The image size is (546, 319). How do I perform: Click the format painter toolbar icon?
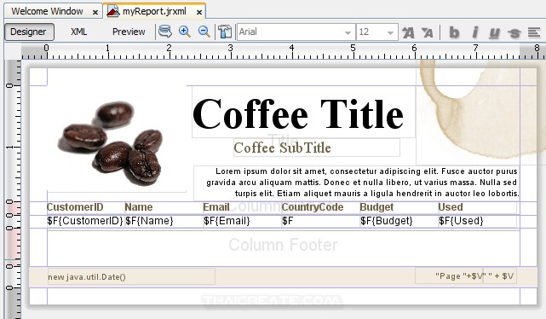pyautogui.click(x=225, y=32)
